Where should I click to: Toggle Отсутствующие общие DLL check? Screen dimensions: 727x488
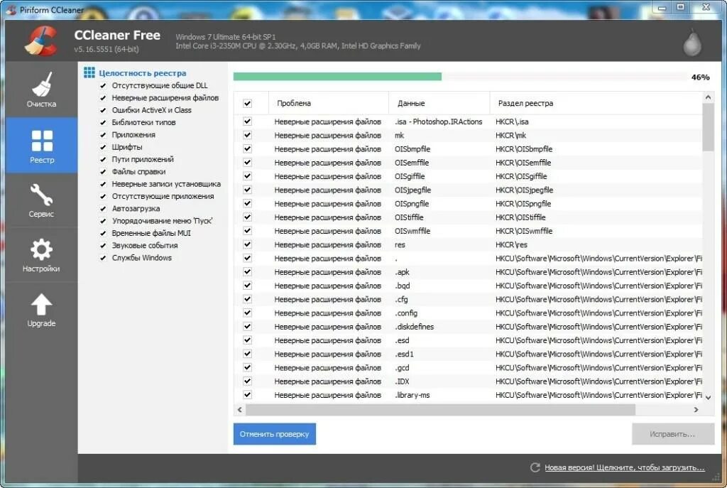(104, 85)
